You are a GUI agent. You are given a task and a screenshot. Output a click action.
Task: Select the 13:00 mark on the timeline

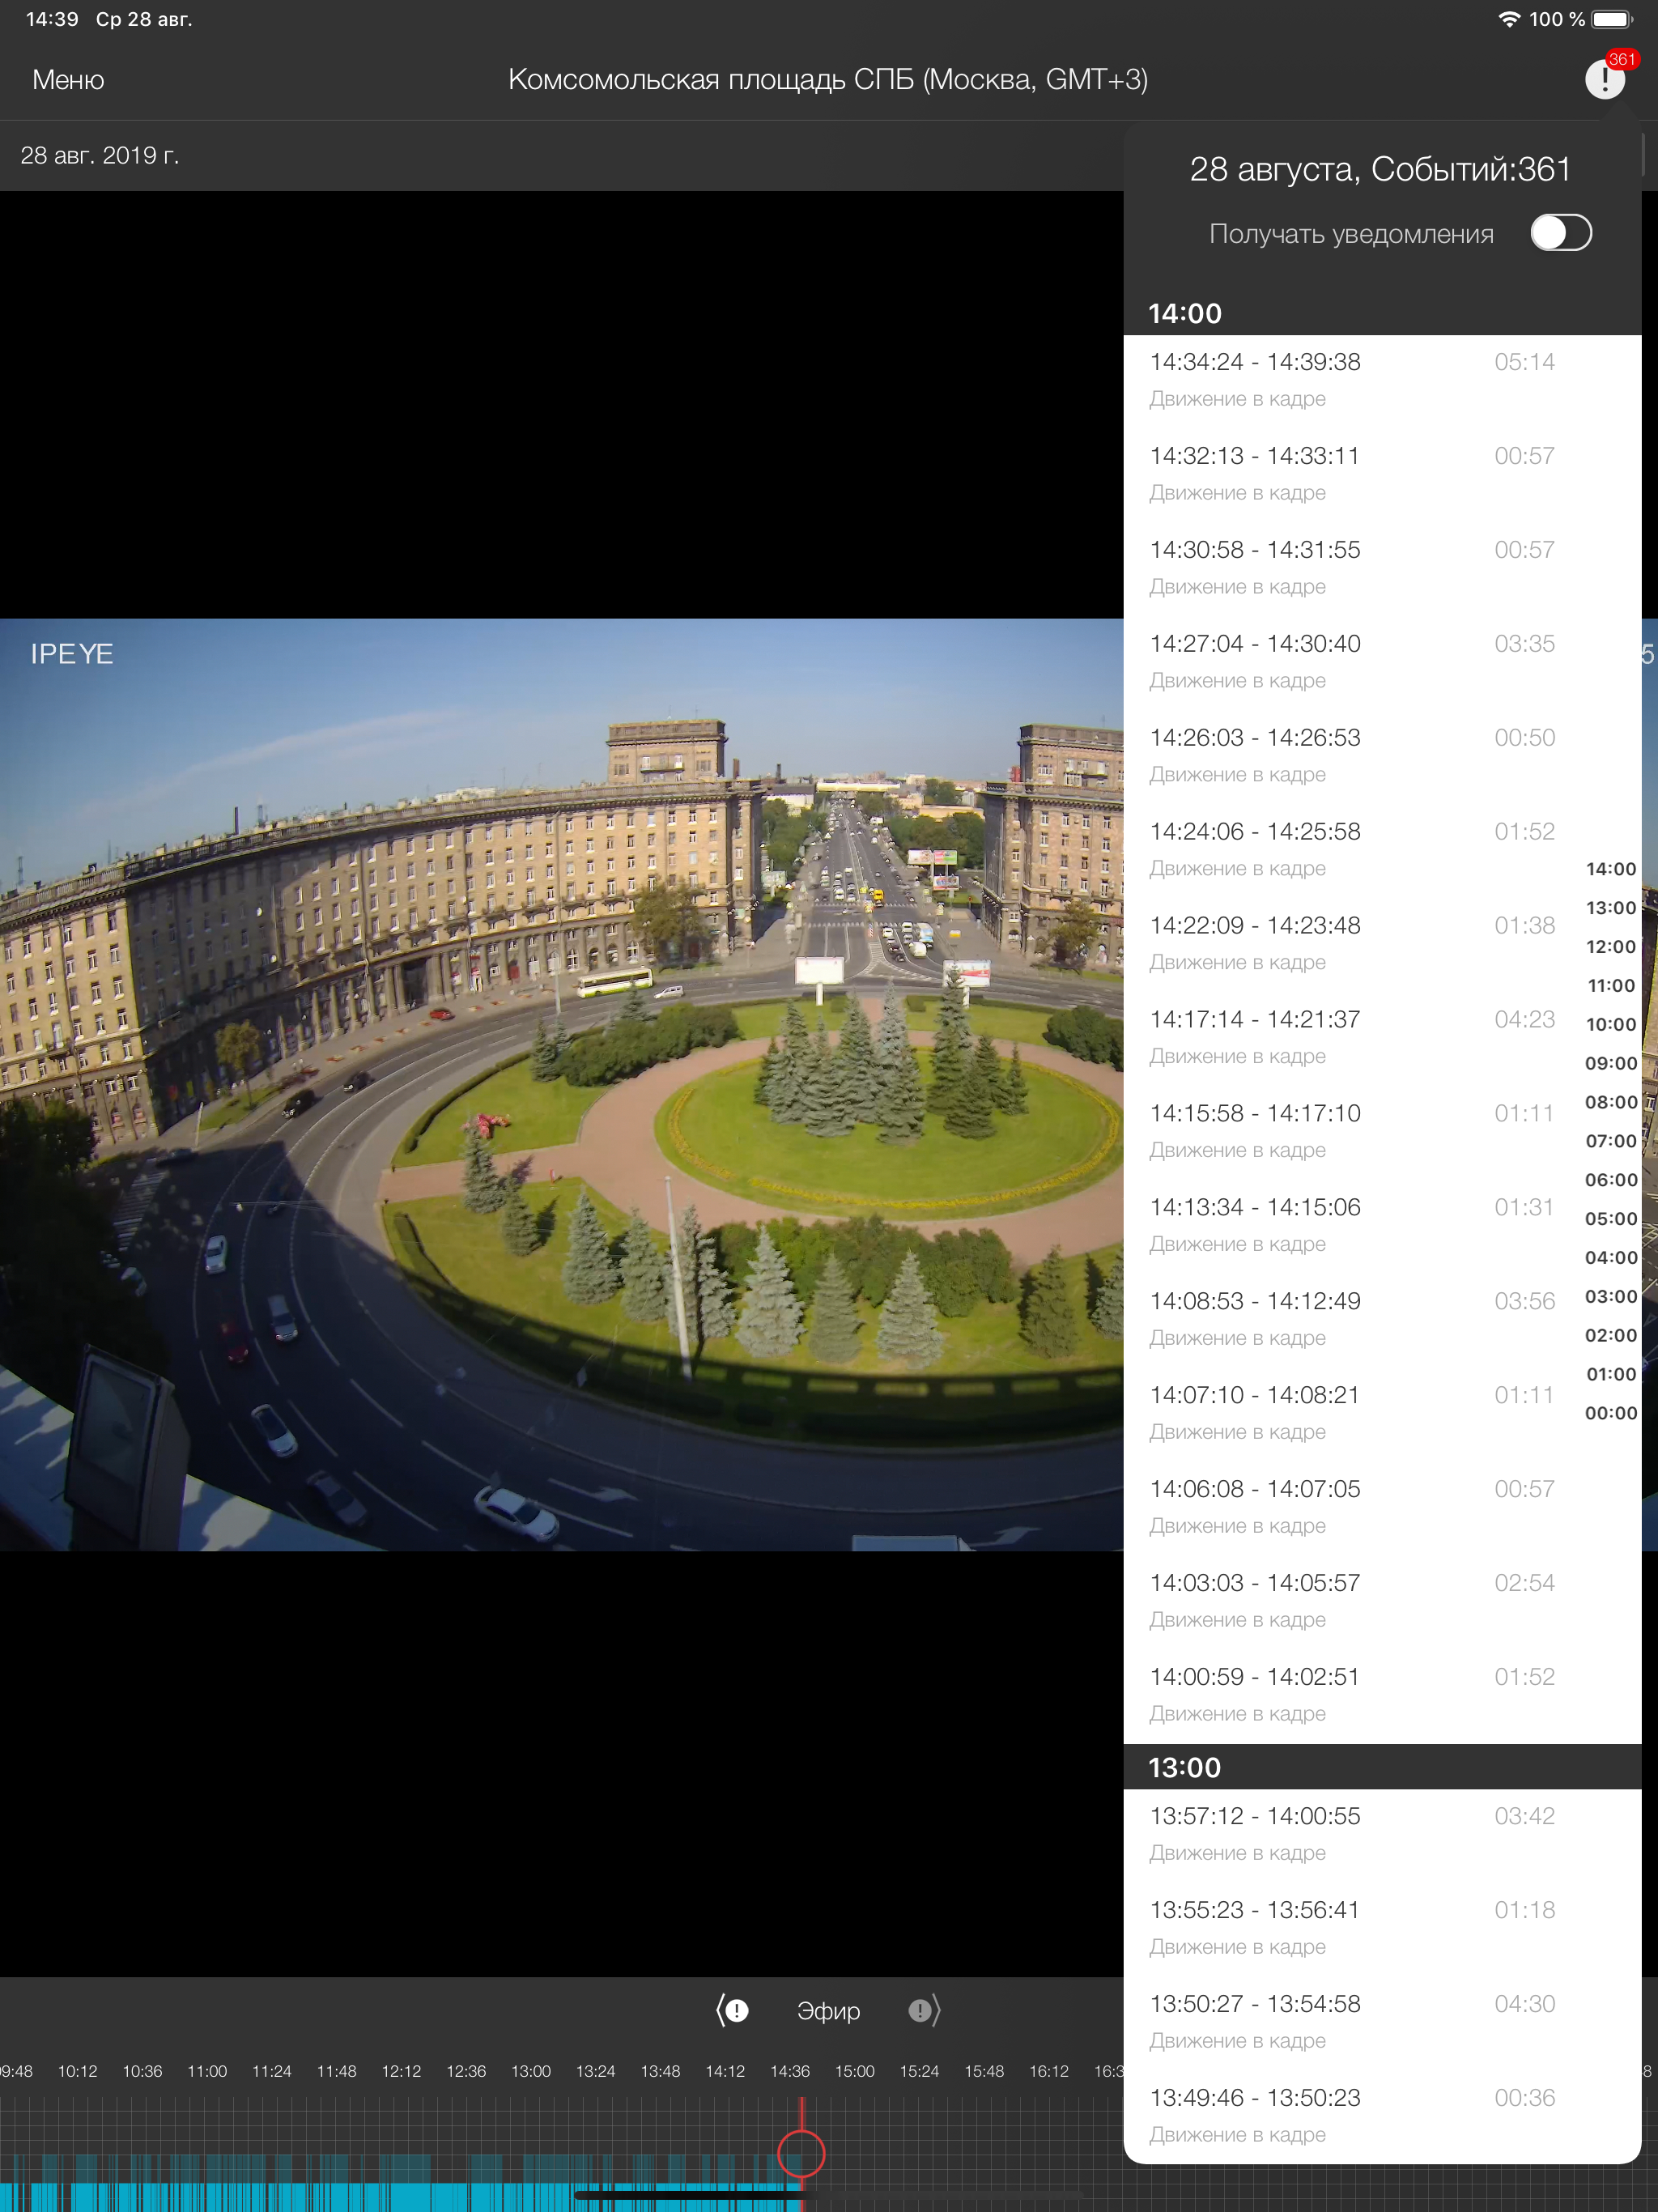click(x=531, y=2071)
